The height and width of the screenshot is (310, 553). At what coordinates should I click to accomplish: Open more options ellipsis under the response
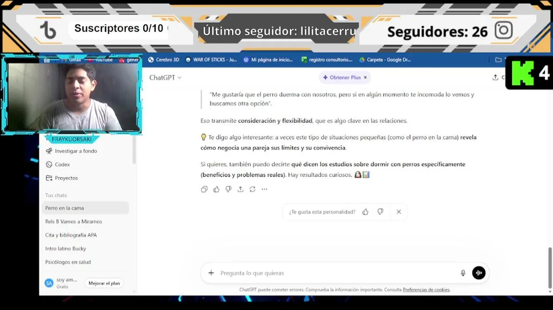click(264, 189)
